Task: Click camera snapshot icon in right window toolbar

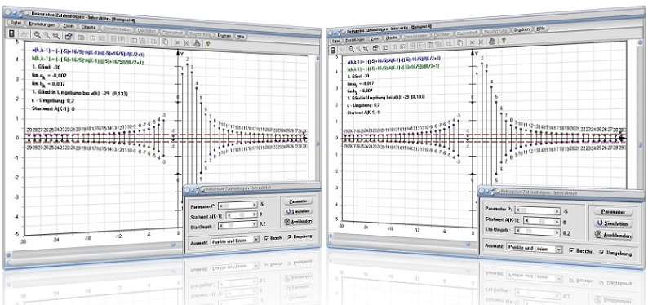Action: tap(375, 47)
